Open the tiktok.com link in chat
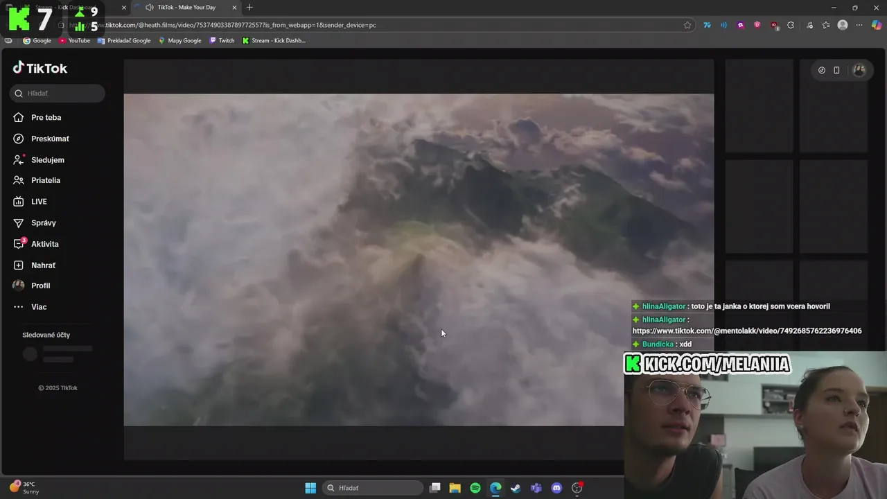Viewport: 887px width, 499px height. 747,331
